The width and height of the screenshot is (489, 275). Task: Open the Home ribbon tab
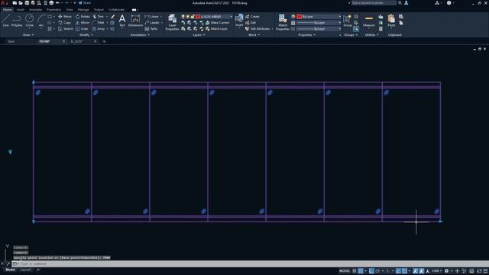coord(7,10)
